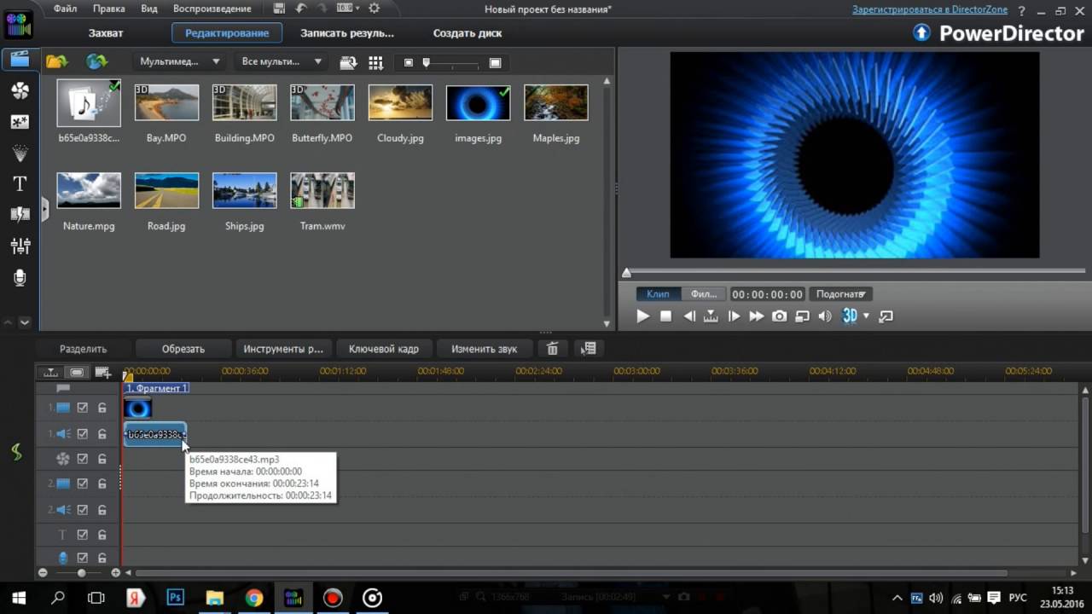Launch MagicMovie wizard green S icon

pyautogui.click(x=16, y=452)
